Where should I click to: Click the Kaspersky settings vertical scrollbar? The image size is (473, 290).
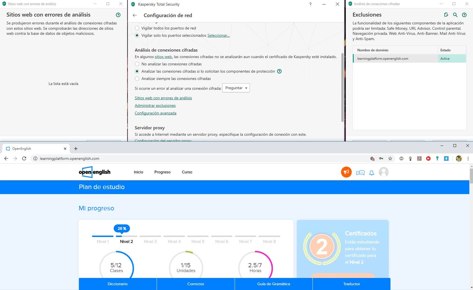point(342,87)
